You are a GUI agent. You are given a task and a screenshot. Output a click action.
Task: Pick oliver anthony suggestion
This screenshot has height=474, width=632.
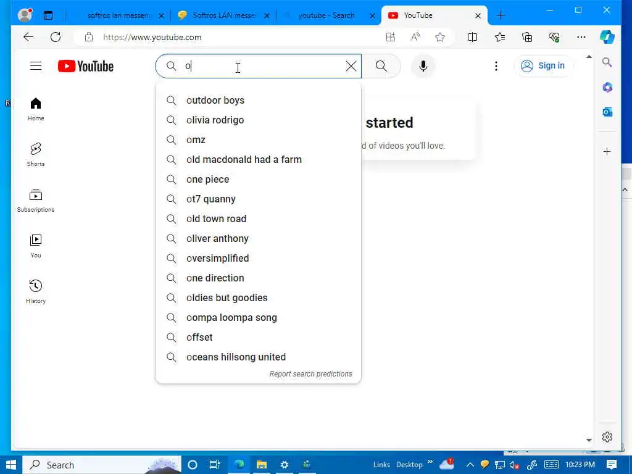258,239
